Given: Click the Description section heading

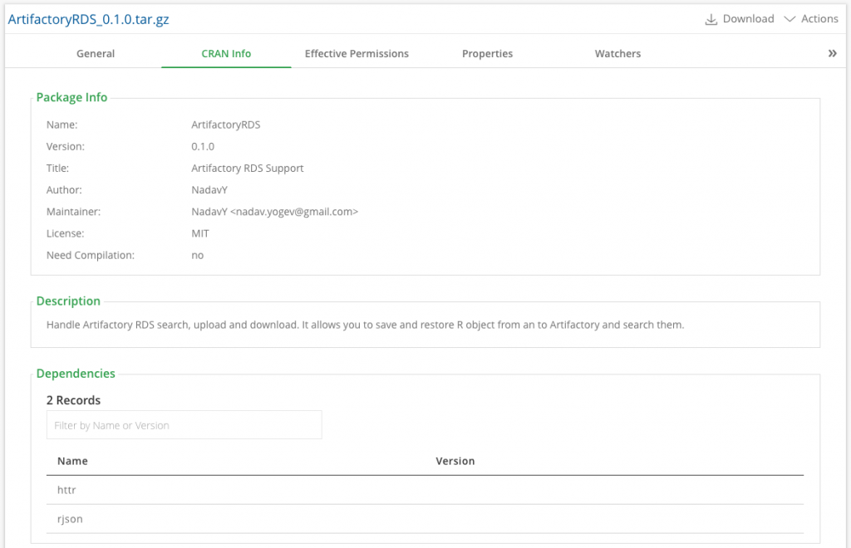Looking at the screenshot, I should [68, 301].
